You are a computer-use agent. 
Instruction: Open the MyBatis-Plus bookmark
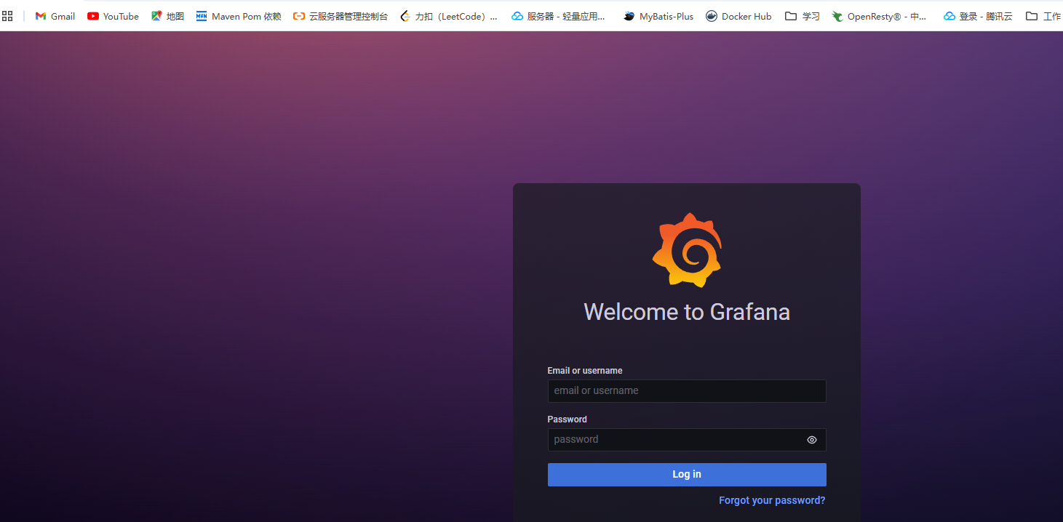658,16
